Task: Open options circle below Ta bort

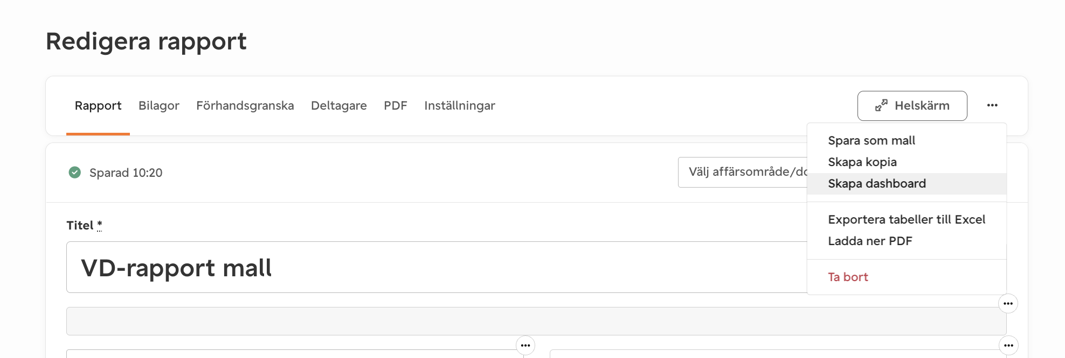Action: (1008, 304)
